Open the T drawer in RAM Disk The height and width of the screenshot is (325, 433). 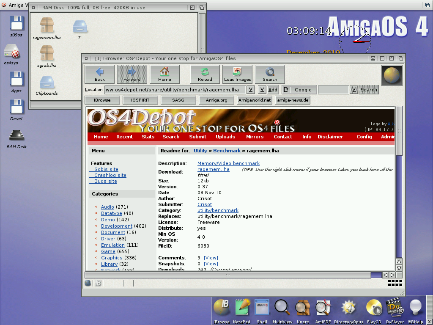pos(80,30)
